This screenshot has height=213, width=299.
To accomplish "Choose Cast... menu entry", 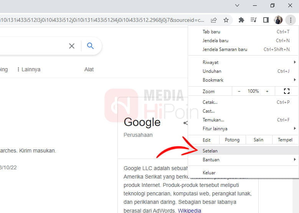I will pyautogui.click(x=243, y=111).
